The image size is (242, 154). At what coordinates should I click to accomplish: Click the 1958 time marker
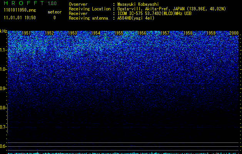tap(188, 33)
